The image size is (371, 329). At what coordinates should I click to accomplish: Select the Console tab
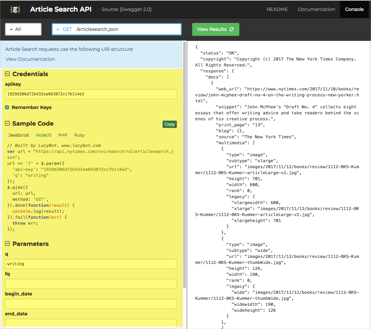pyautogui.click(x=354, y=9)
